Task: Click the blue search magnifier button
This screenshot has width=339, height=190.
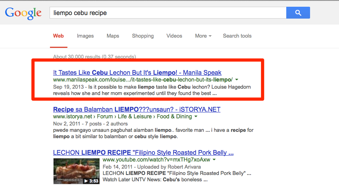Action: point(298,13)
